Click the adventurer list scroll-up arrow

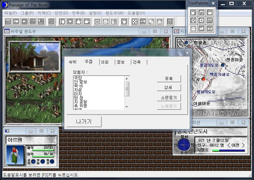click(x=127, y=79)
